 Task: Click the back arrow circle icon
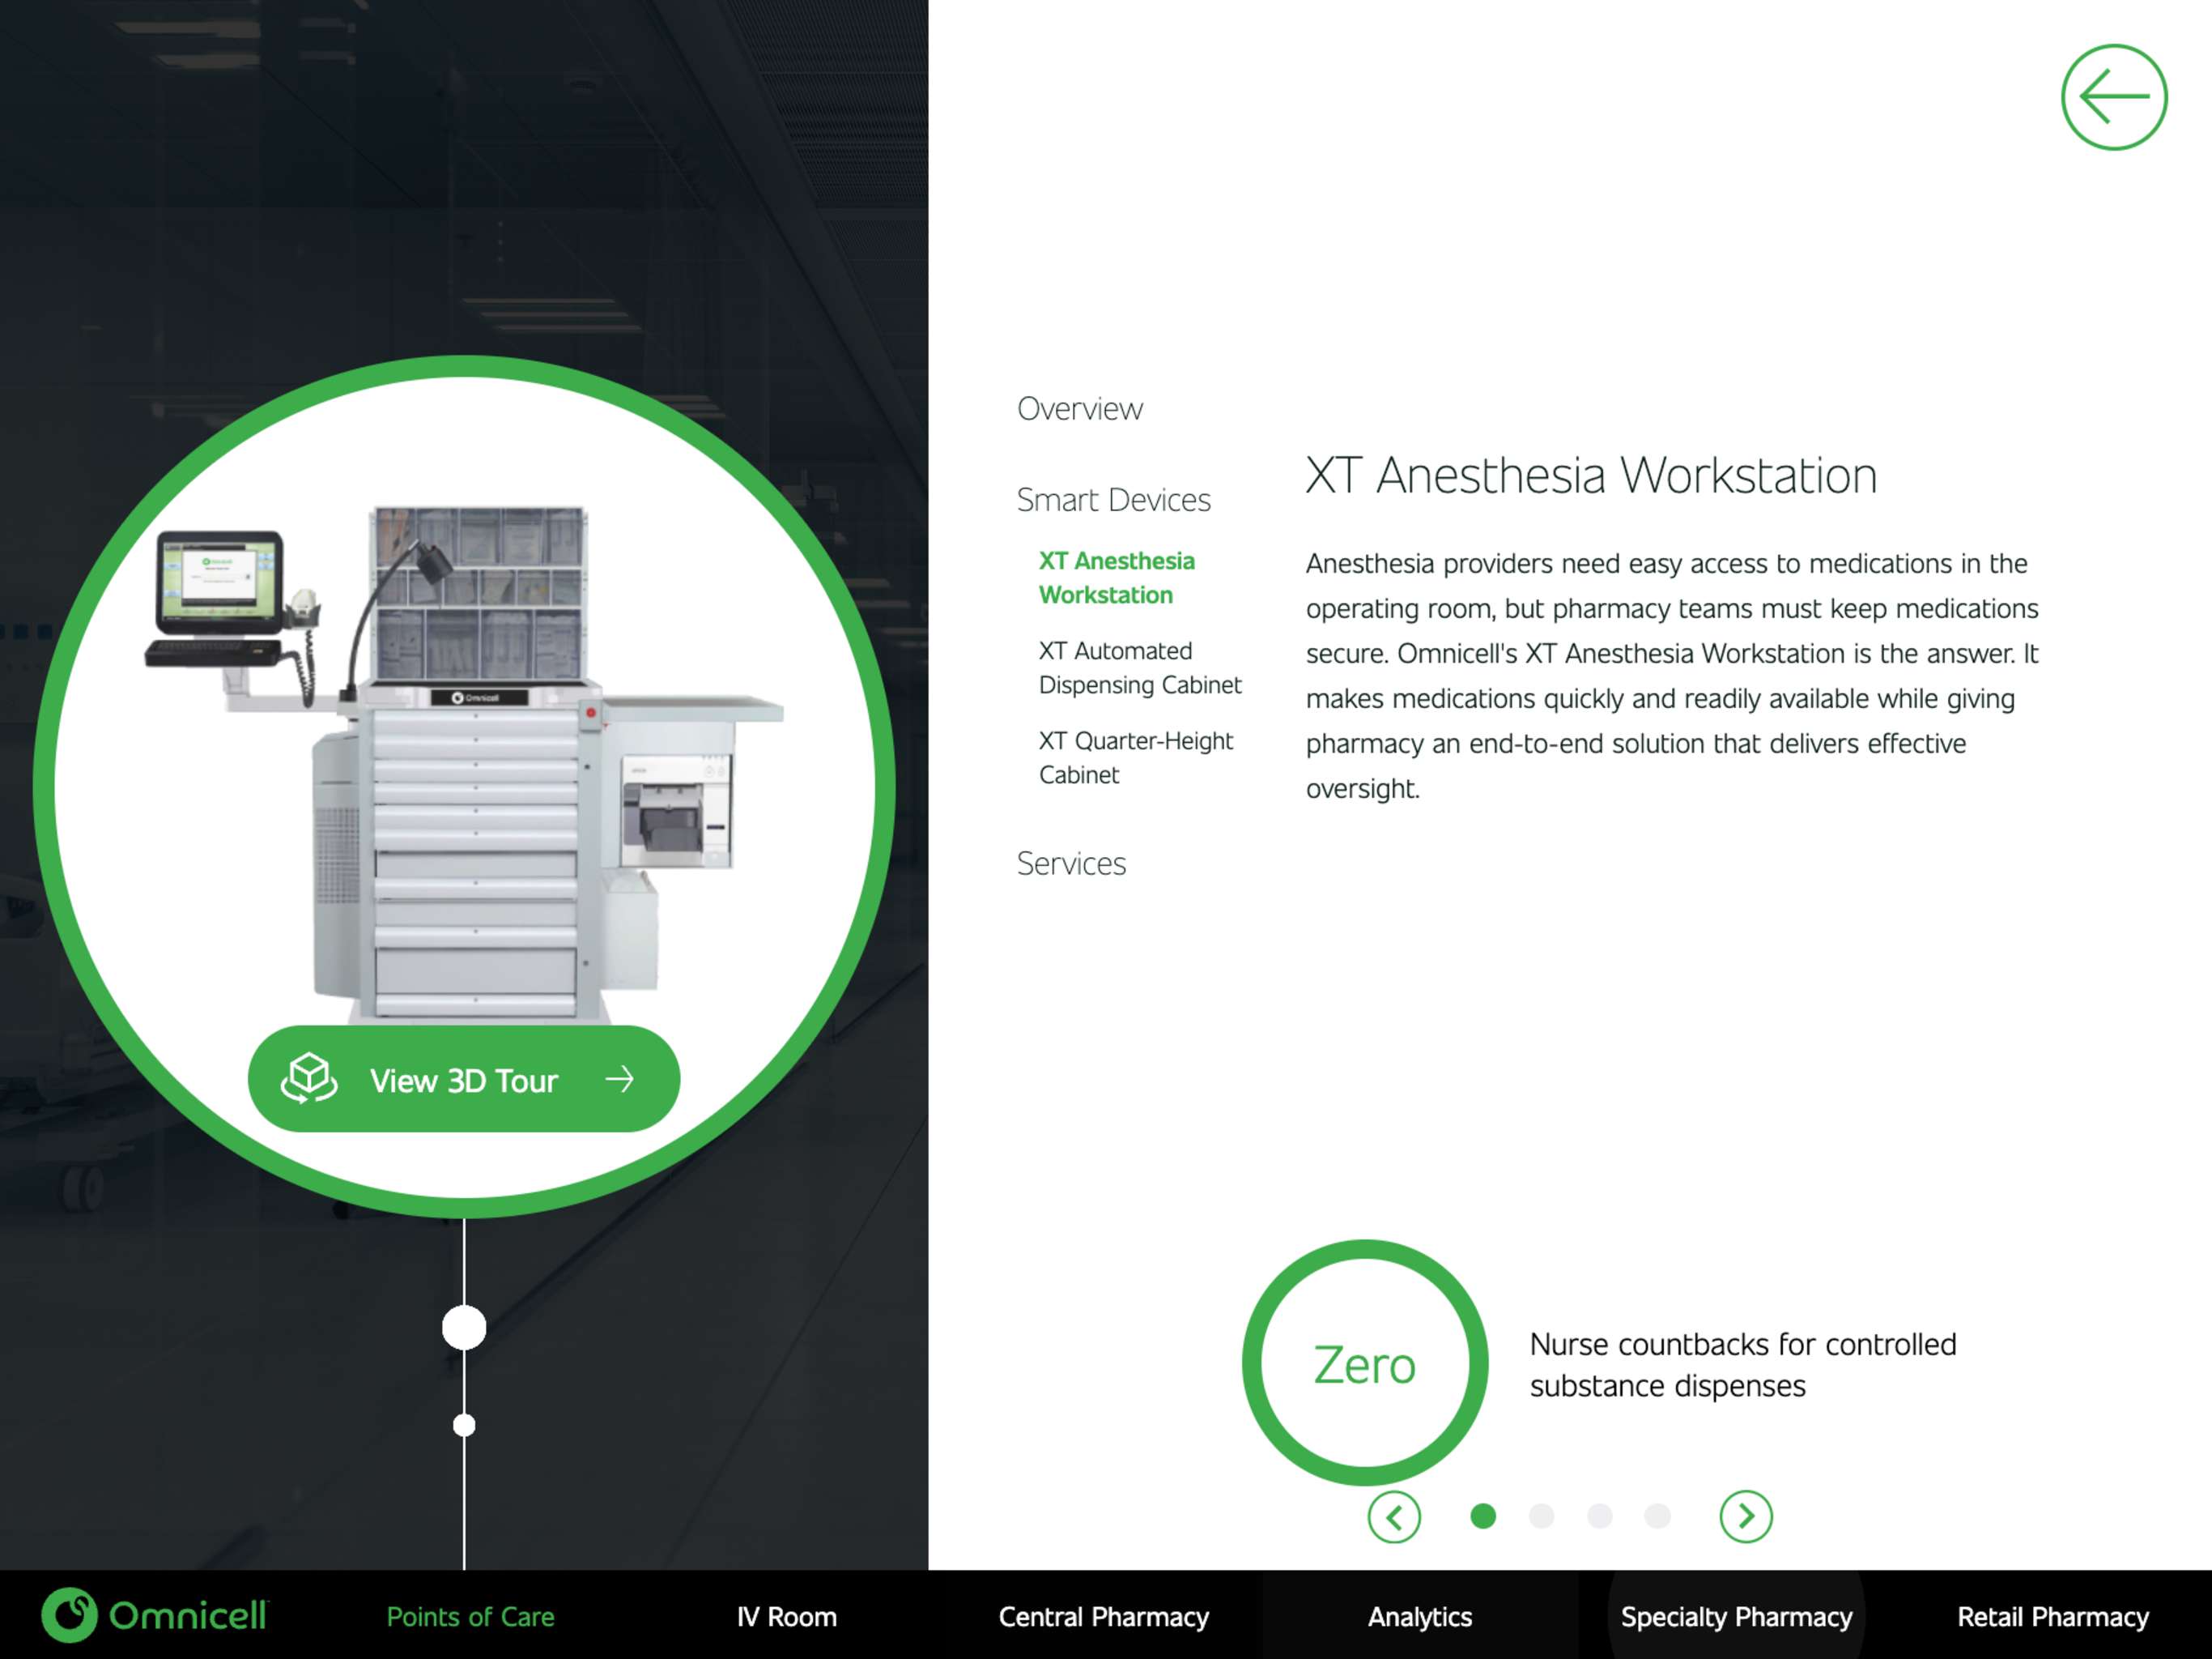(x=2113, y=97)
